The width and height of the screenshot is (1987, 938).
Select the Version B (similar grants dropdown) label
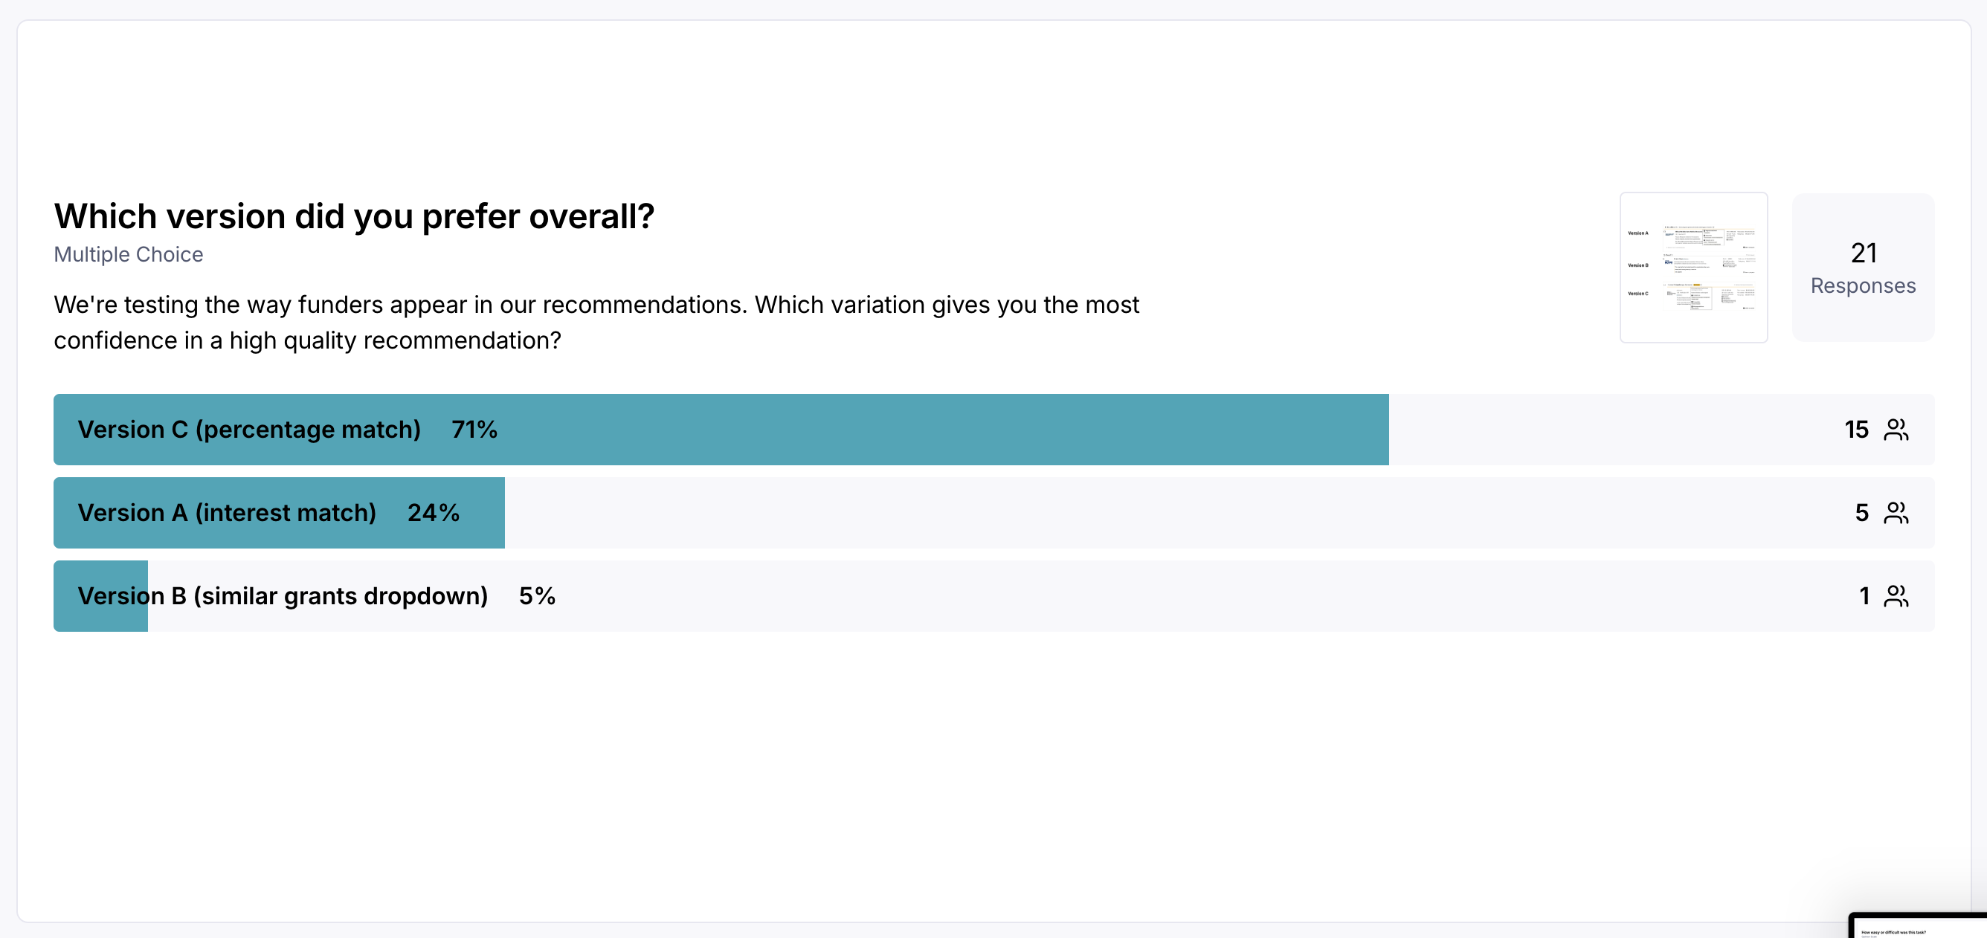tap(283, 596)
